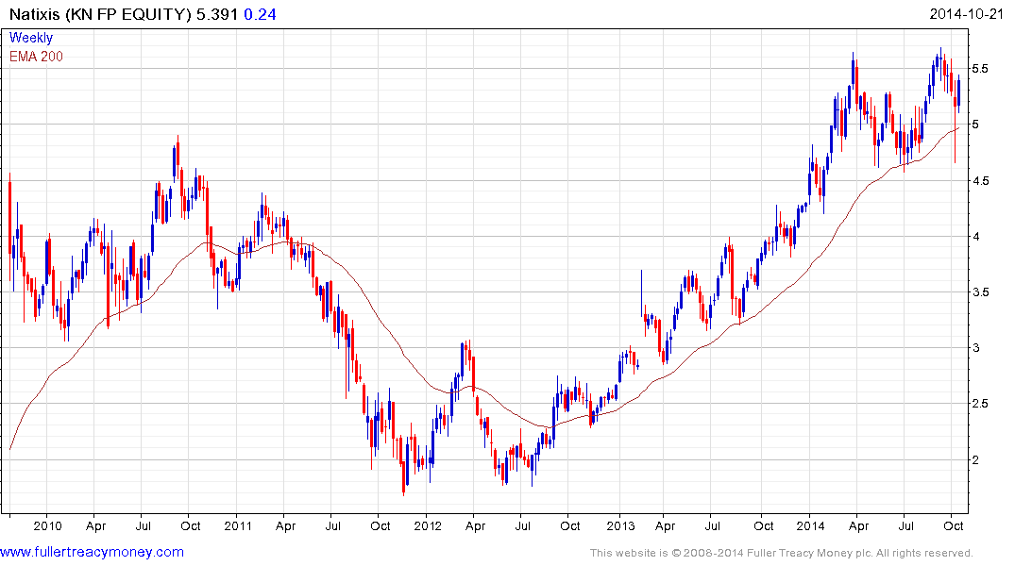The image size is (1015, 566).
Task: Click the Fuller Treacy Money copyright notice
Action: point(781,553)
